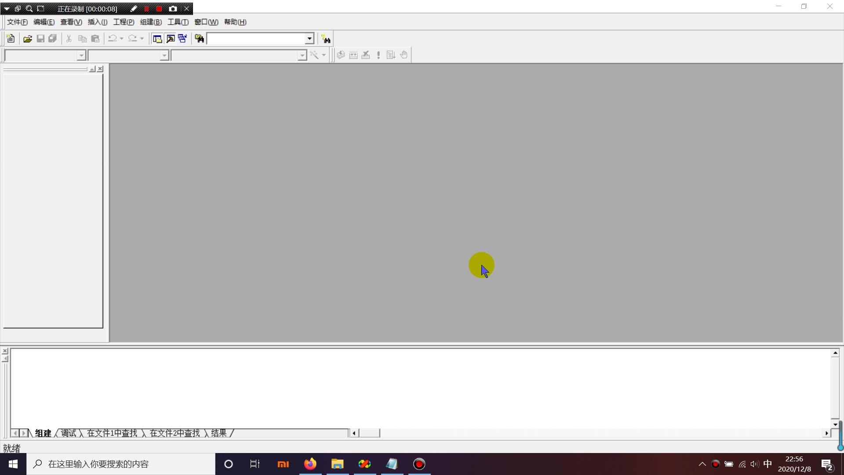Open Find in Files binoculars icon
Screen dimensions: 844x475
[200, 39]
